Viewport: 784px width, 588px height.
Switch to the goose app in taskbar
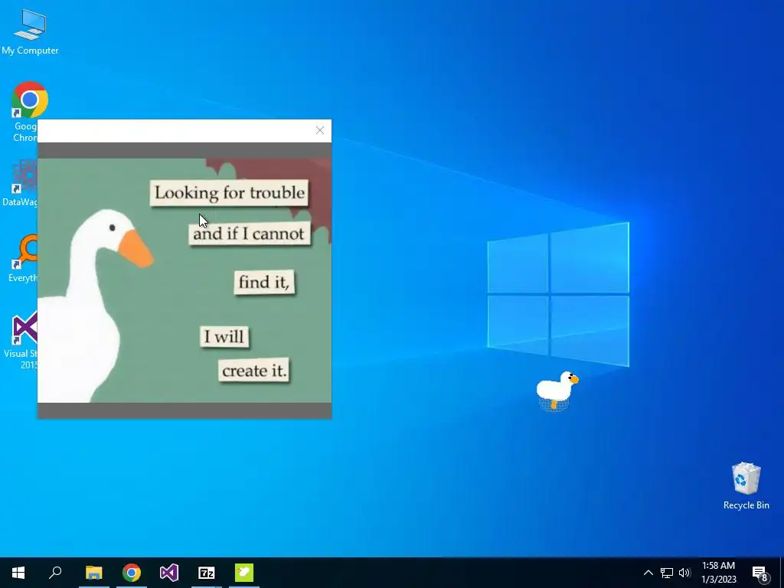[x=244, y=573]
